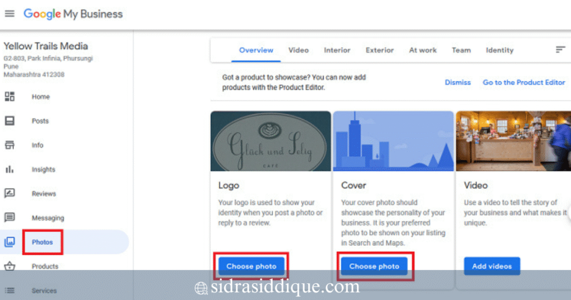Viewport: 571px width, 300px height.
Task: Click the Messaging chat icon
Action: point(10,217)
